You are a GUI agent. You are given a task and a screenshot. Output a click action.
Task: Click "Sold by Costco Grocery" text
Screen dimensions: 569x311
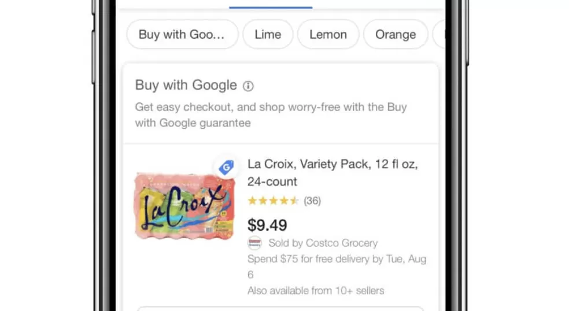(x=323, y=243)
